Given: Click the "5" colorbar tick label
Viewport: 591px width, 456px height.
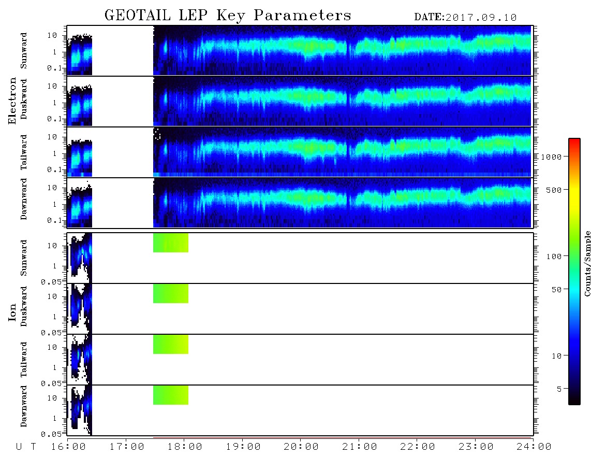Looking at the screenshot, I should (559, 389).
